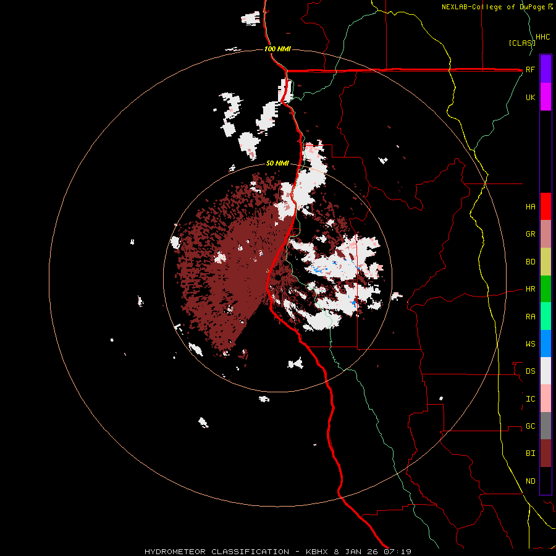Click the 50 NMI range ring label
This screenshot has height=556, width=556.
pos(277,164)
